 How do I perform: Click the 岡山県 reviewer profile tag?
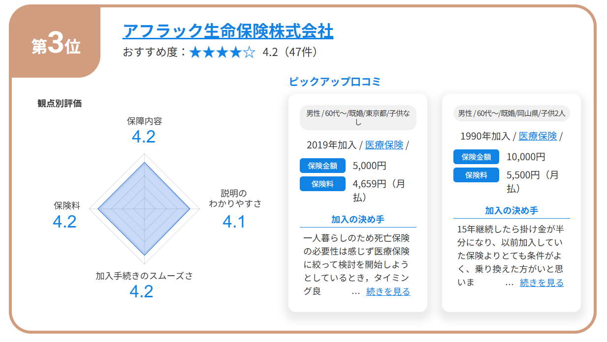click(511, 114)
